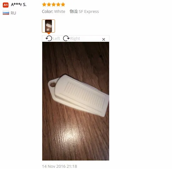172x169 pixels.
Task: Rotate the photo left with the counterclockwise icon
Action: pos(49,38)
